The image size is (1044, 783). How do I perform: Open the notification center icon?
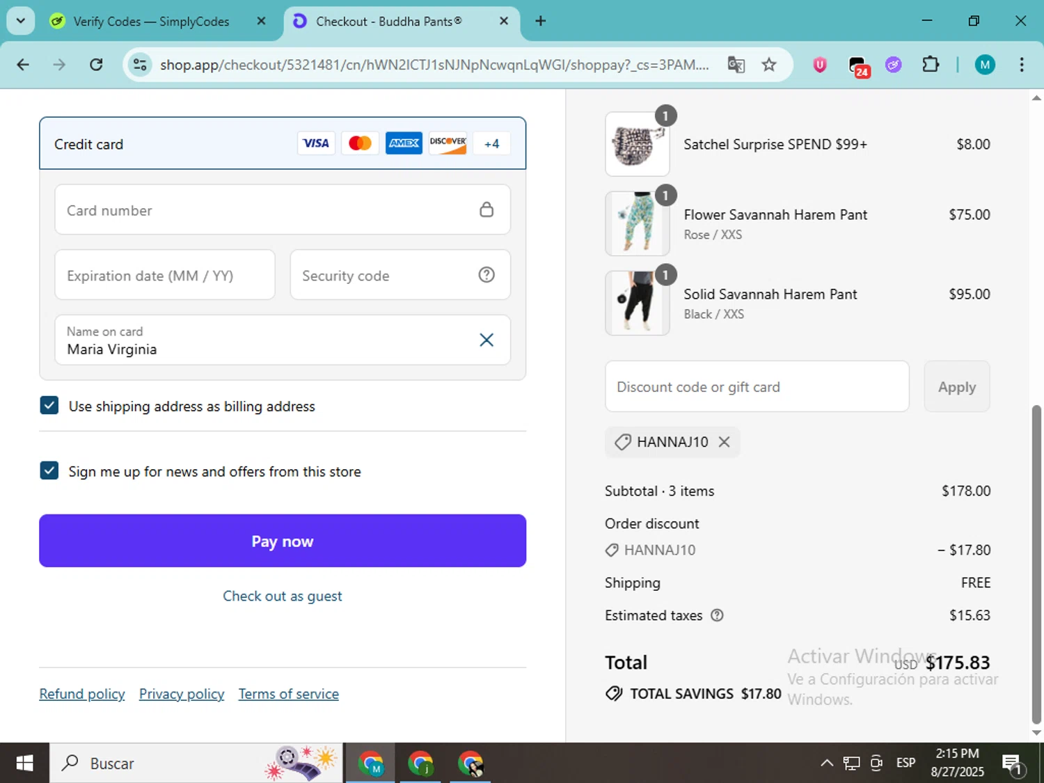coord(1013,764)
